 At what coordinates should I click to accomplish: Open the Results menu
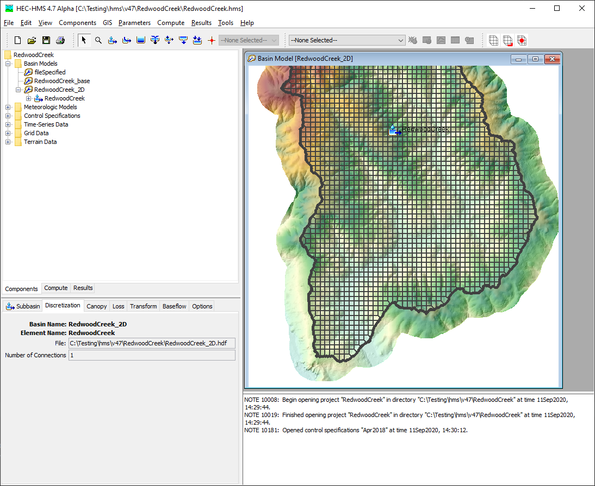coord(201,23)
